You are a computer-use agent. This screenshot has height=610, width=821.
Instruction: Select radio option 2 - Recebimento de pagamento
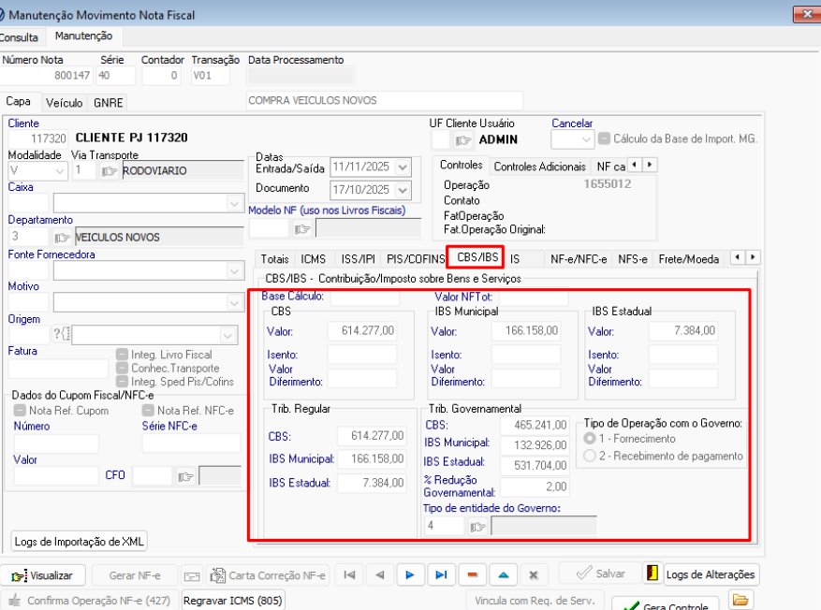tap(590, 456)
